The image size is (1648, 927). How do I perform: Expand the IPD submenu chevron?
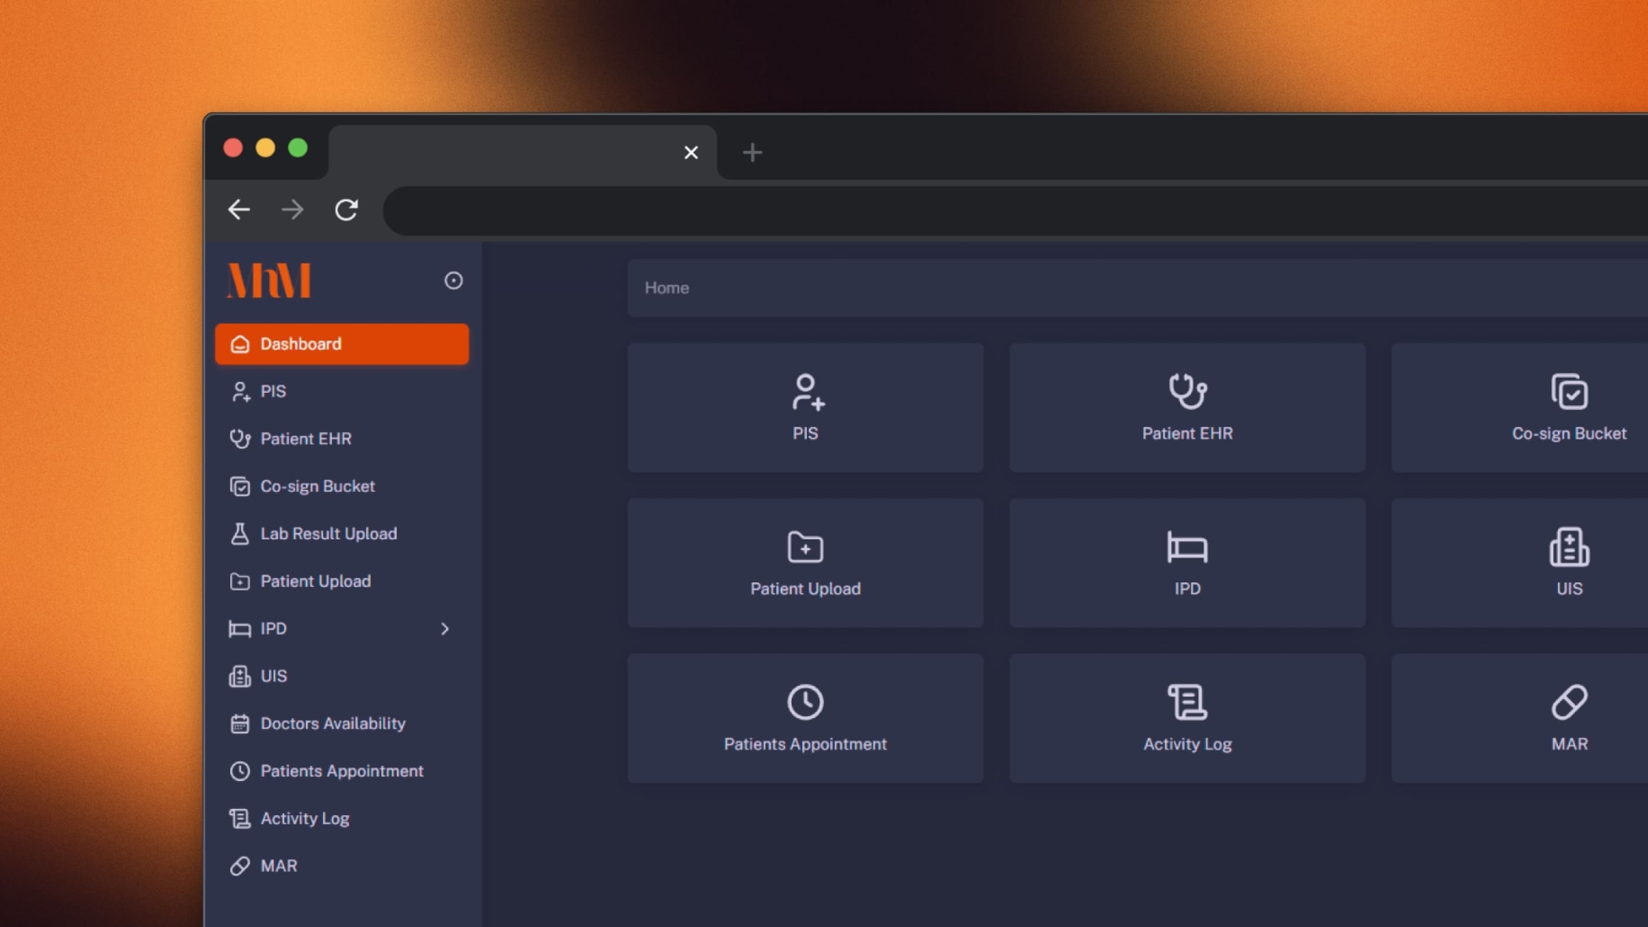(x=444, y=629)
